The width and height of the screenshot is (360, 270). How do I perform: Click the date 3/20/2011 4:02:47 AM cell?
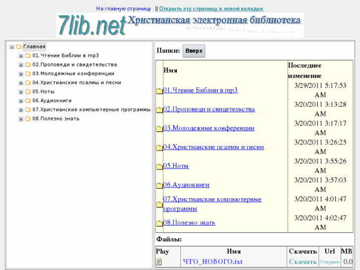(x=320, y=222)
